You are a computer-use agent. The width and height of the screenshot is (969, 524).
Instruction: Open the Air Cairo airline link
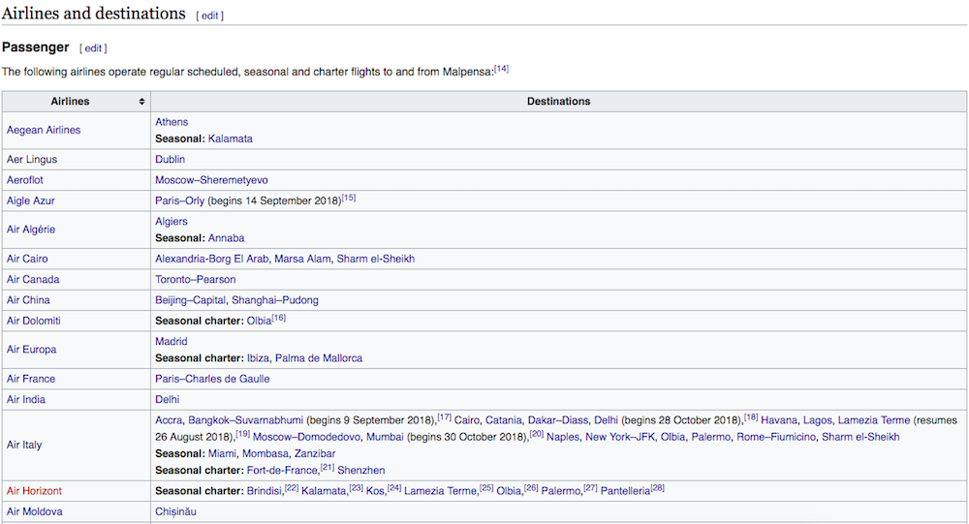pos(27,259)
